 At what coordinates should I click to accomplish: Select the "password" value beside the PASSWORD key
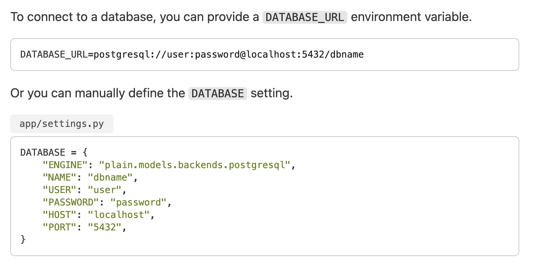[x=138, y=202]
